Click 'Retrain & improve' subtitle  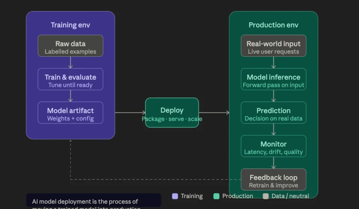273,185
